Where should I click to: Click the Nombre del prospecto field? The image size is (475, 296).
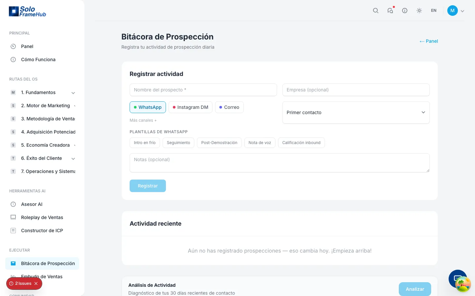point(203,90)
